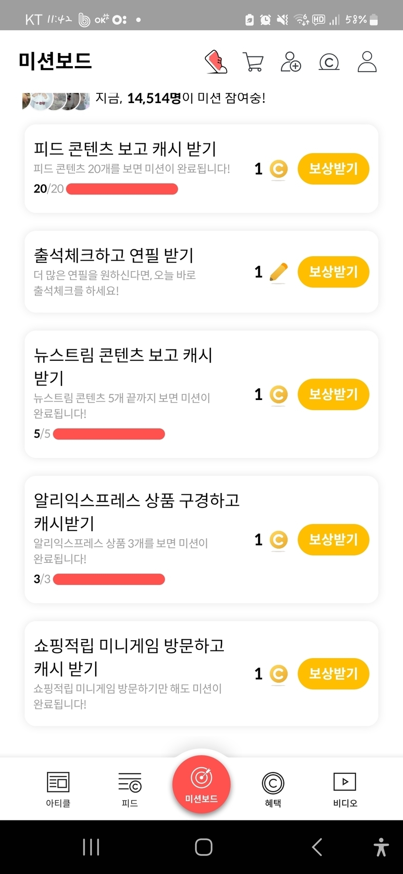Image resolution: width=403 pixels, height=874 pixels.
Task: Tap the invite friend icon
Action: [291, 62]
